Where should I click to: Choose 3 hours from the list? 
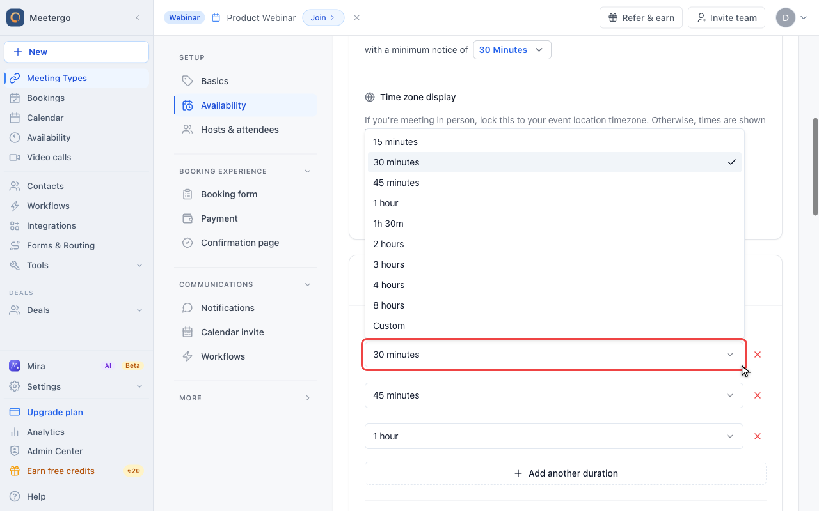pyautogui.click(x=555, y=264)
